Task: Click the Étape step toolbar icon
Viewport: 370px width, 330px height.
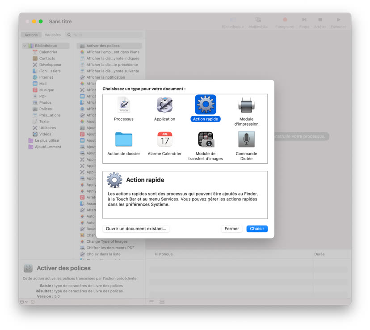Action: point(304,20)
